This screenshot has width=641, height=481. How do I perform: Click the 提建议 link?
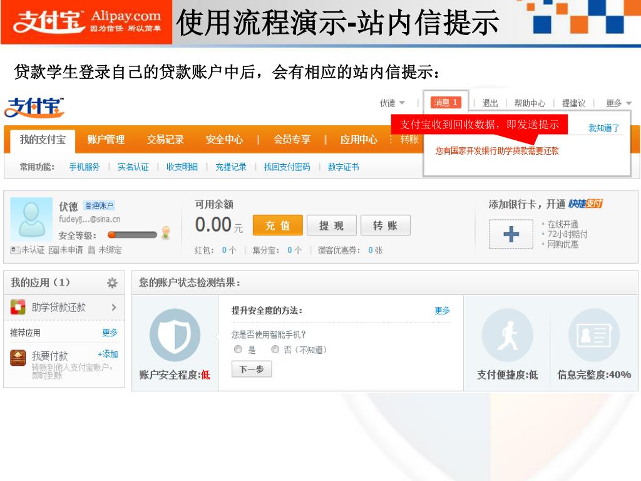tap(573, 103)
